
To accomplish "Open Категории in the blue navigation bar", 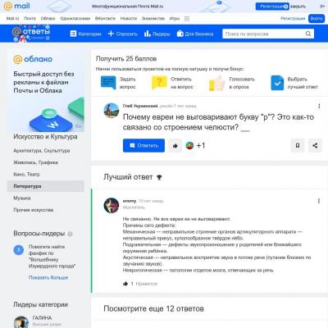I will (85, 34).
